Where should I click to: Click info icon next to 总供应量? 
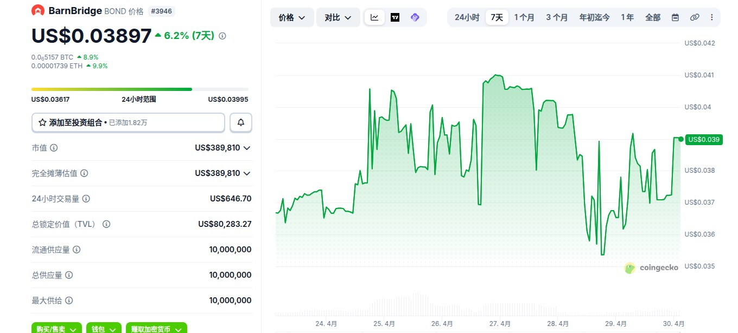pos(69,275)
